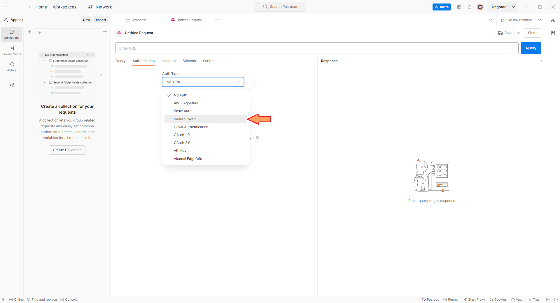Image resolution: width=560 pixels, height=303 pixels.
Task: Open the configure workspace sidebar grid icon
Action: (x=12, y=85)
